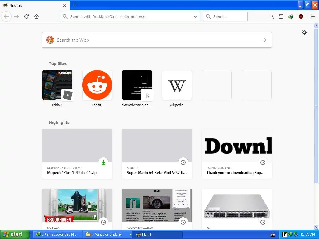Viewport: 319px width, 239px height.
Task: Click the HFS tray icon in system tray
Action: (285, 234)
